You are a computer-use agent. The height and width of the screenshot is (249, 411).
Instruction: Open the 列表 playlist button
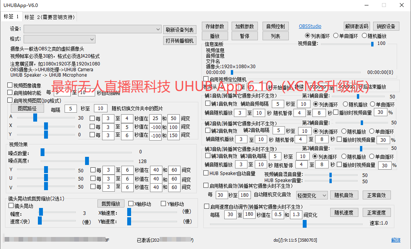click(x=276, y=36)
